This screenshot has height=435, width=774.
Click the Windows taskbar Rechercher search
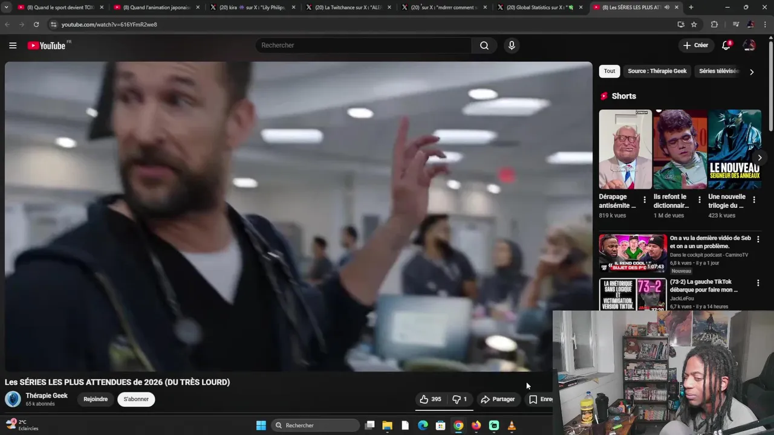pyautogui.click(x=314, y=425)
